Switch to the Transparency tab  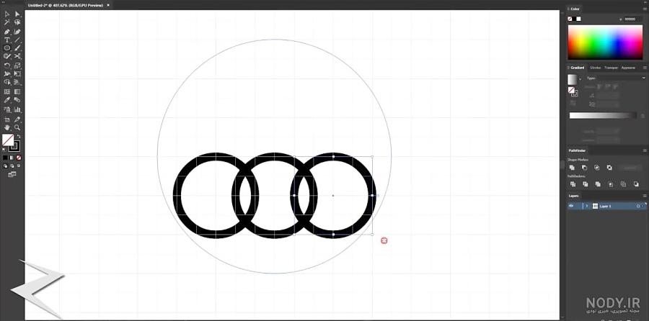(611, 68)
